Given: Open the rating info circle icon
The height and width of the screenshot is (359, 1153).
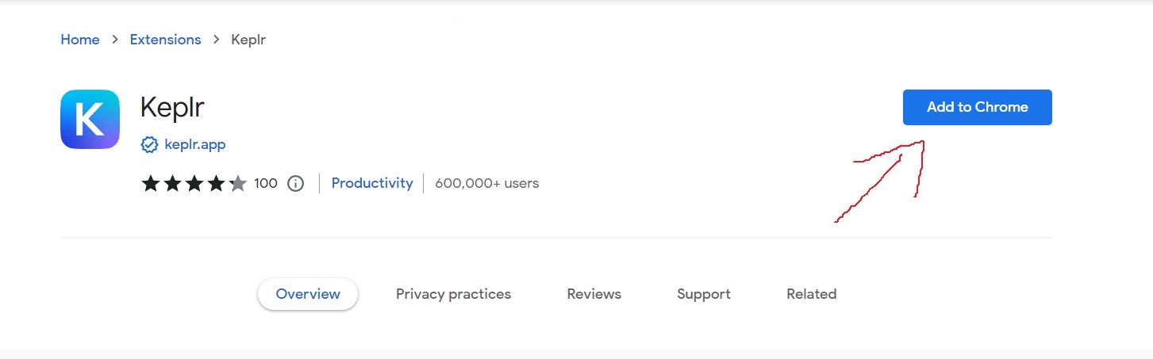Looking at the screenshot, I should pos(295,184).
